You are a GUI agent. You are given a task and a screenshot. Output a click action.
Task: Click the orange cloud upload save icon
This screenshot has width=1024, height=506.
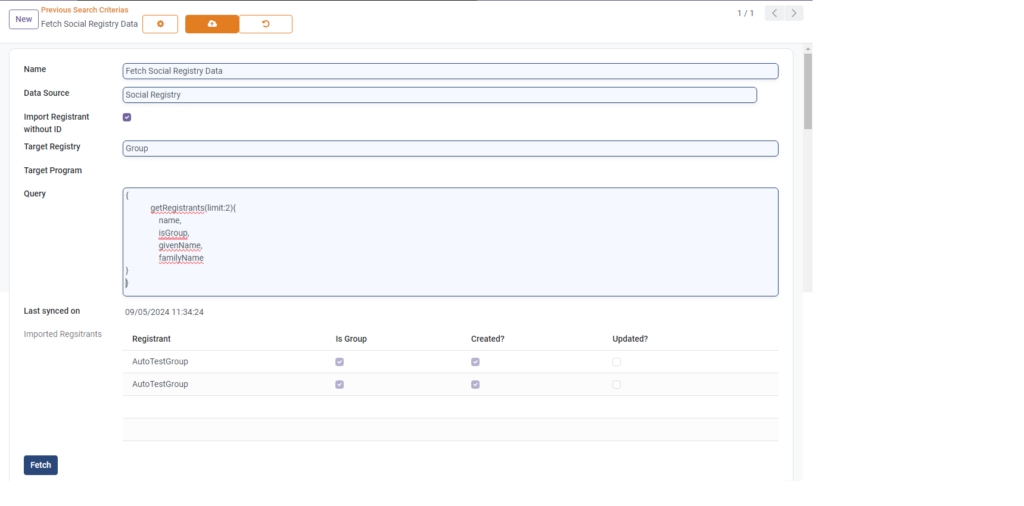(212, 24)
